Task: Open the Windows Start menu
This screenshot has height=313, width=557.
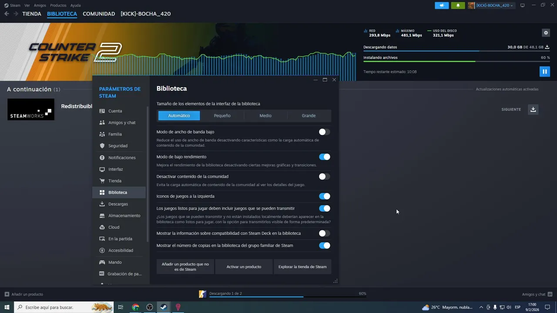Action: pos(7,307)
